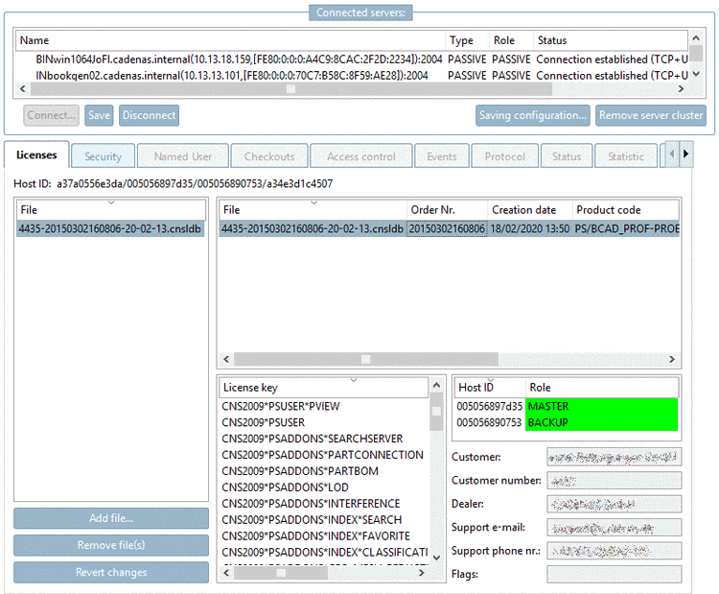Select the Licenses tab

point(36,154)
